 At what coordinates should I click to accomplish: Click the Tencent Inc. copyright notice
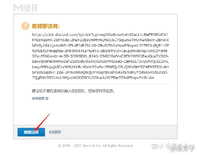coord(95,146)
